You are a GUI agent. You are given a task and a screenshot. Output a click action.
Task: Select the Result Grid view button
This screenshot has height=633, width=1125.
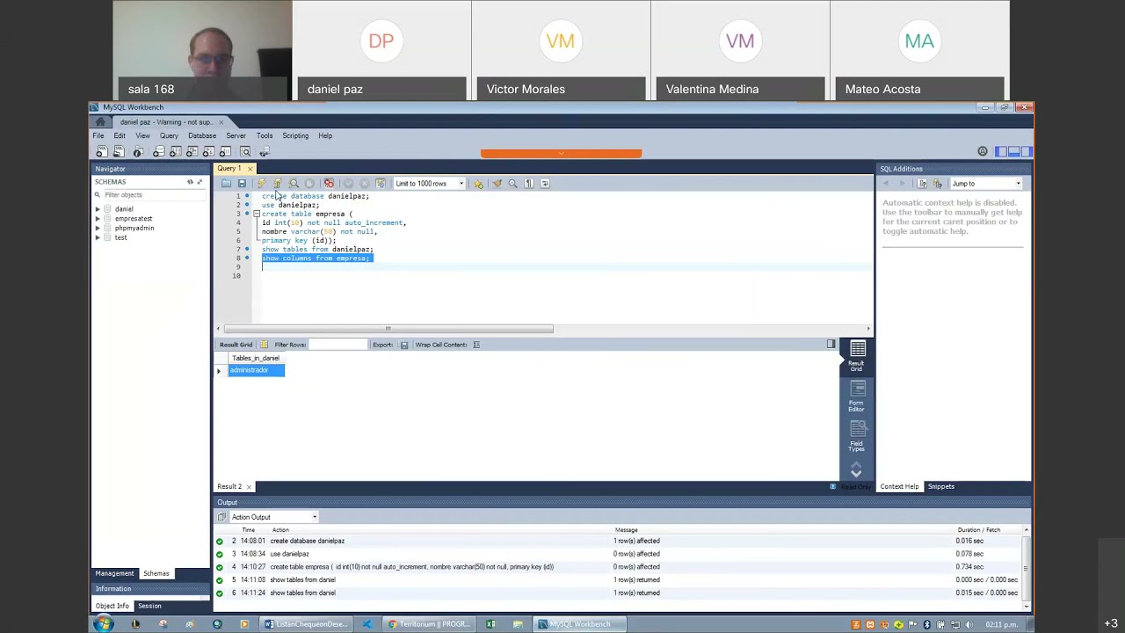point(856,356)
